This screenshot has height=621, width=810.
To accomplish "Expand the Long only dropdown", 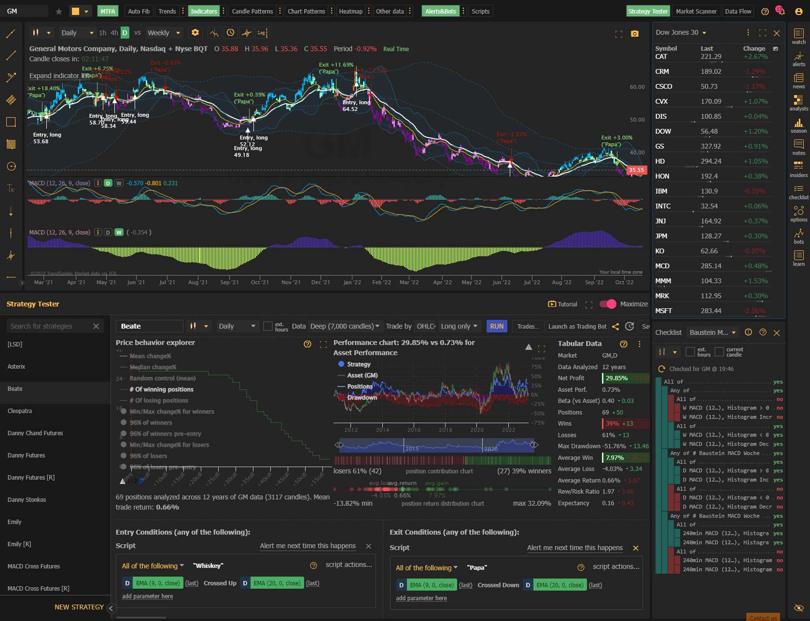I will point(460,326).
